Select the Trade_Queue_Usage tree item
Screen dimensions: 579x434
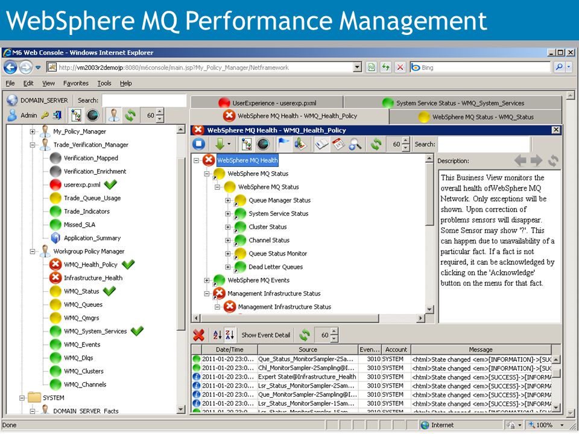click(x=92, y=198)
